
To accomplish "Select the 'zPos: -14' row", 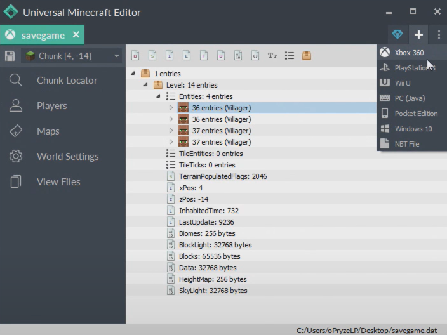I will (x=286, y=199).
